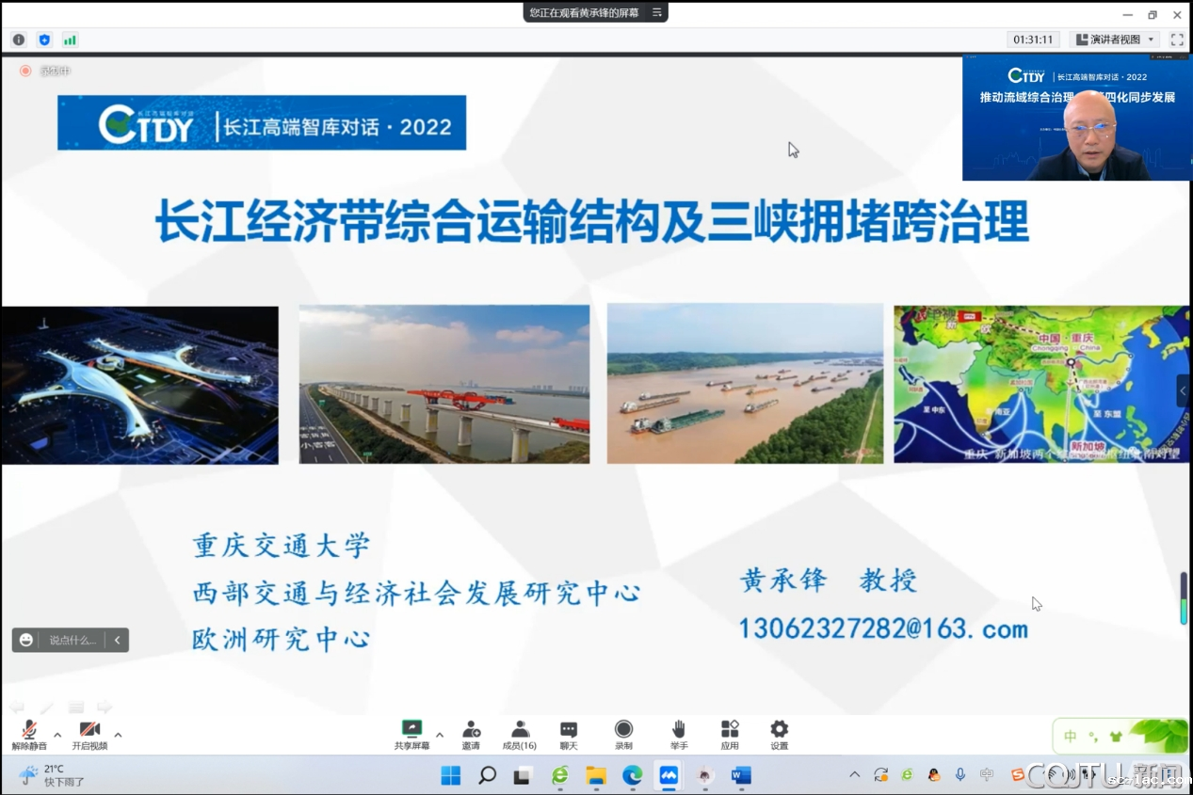Open the 演讲者视图 view dropdown
The height and width of the screenshot is (795, 1193).
[x=1114, y=40]
